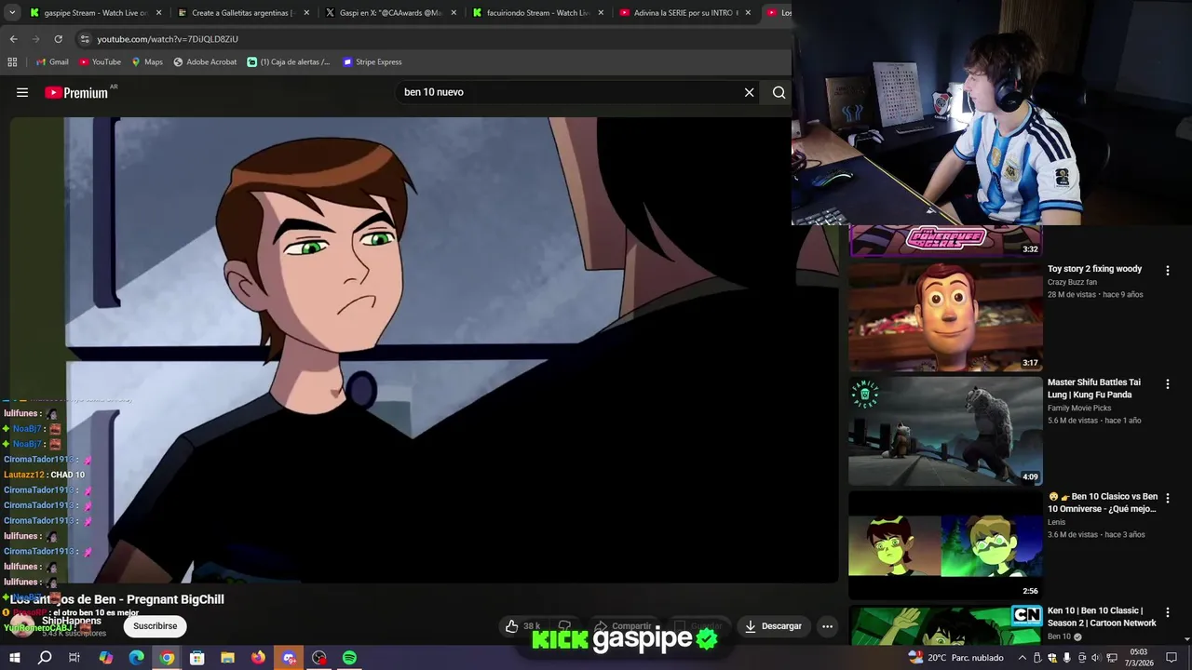
Task: Open Google Chrome from taskbar
Action: [x=167, y=658]
